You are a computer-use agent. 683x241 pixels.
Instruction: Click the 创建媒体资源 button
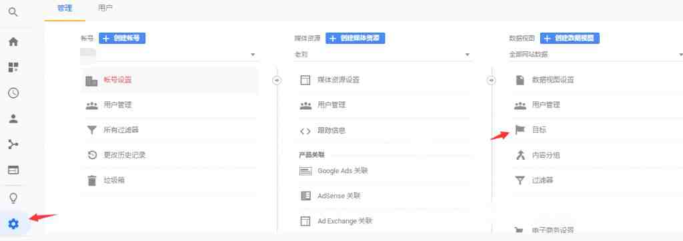(x=356, y=39)
